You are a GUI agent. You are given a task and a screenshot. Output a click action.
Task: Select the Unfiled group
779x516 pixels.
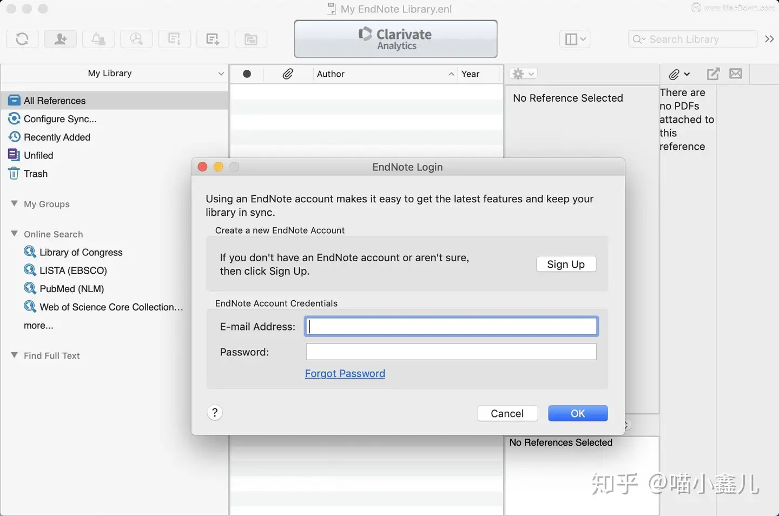tap(38, 156)
